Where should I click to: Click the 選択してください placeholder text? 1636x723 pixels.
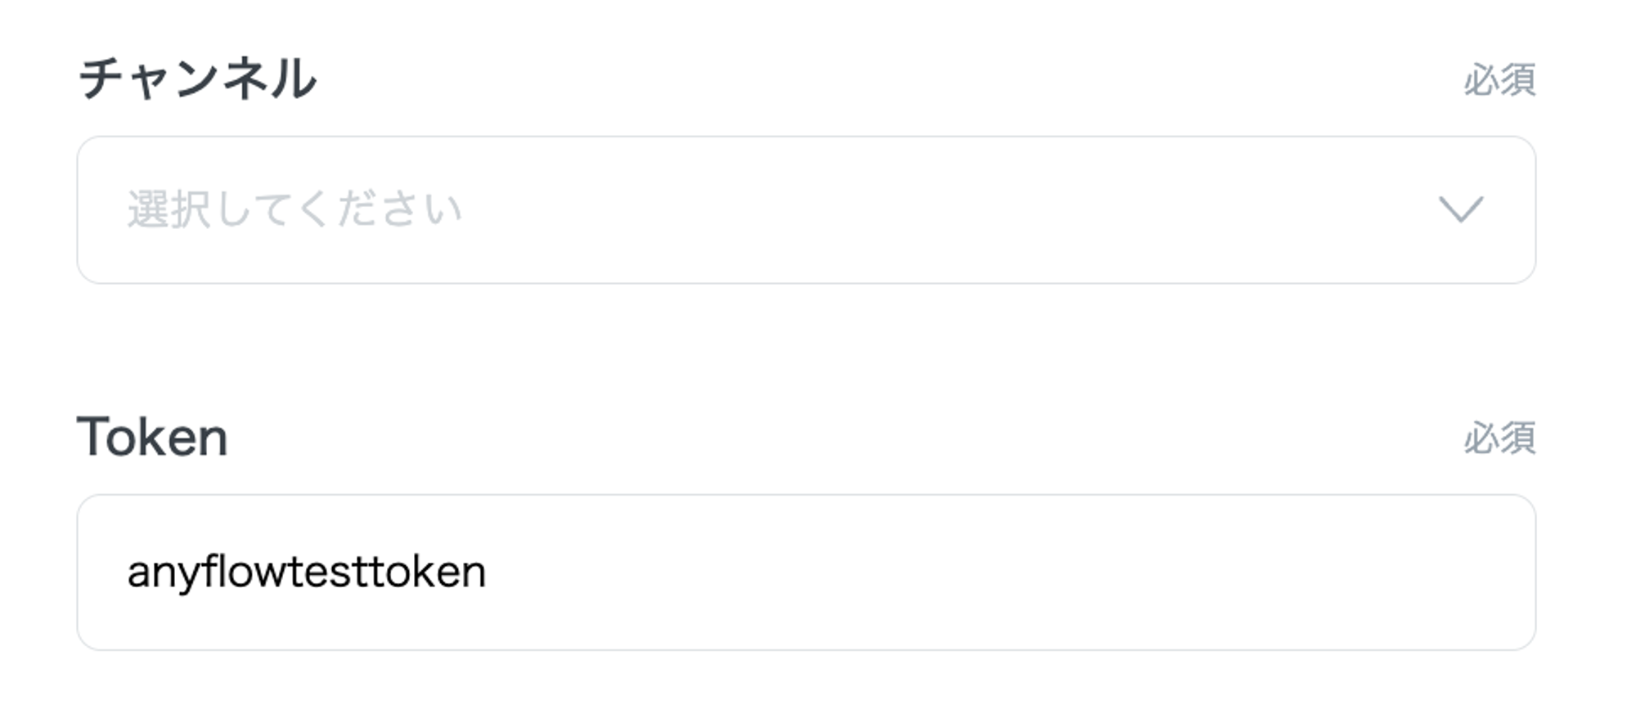pyautogui.click(x=294, y=209)
